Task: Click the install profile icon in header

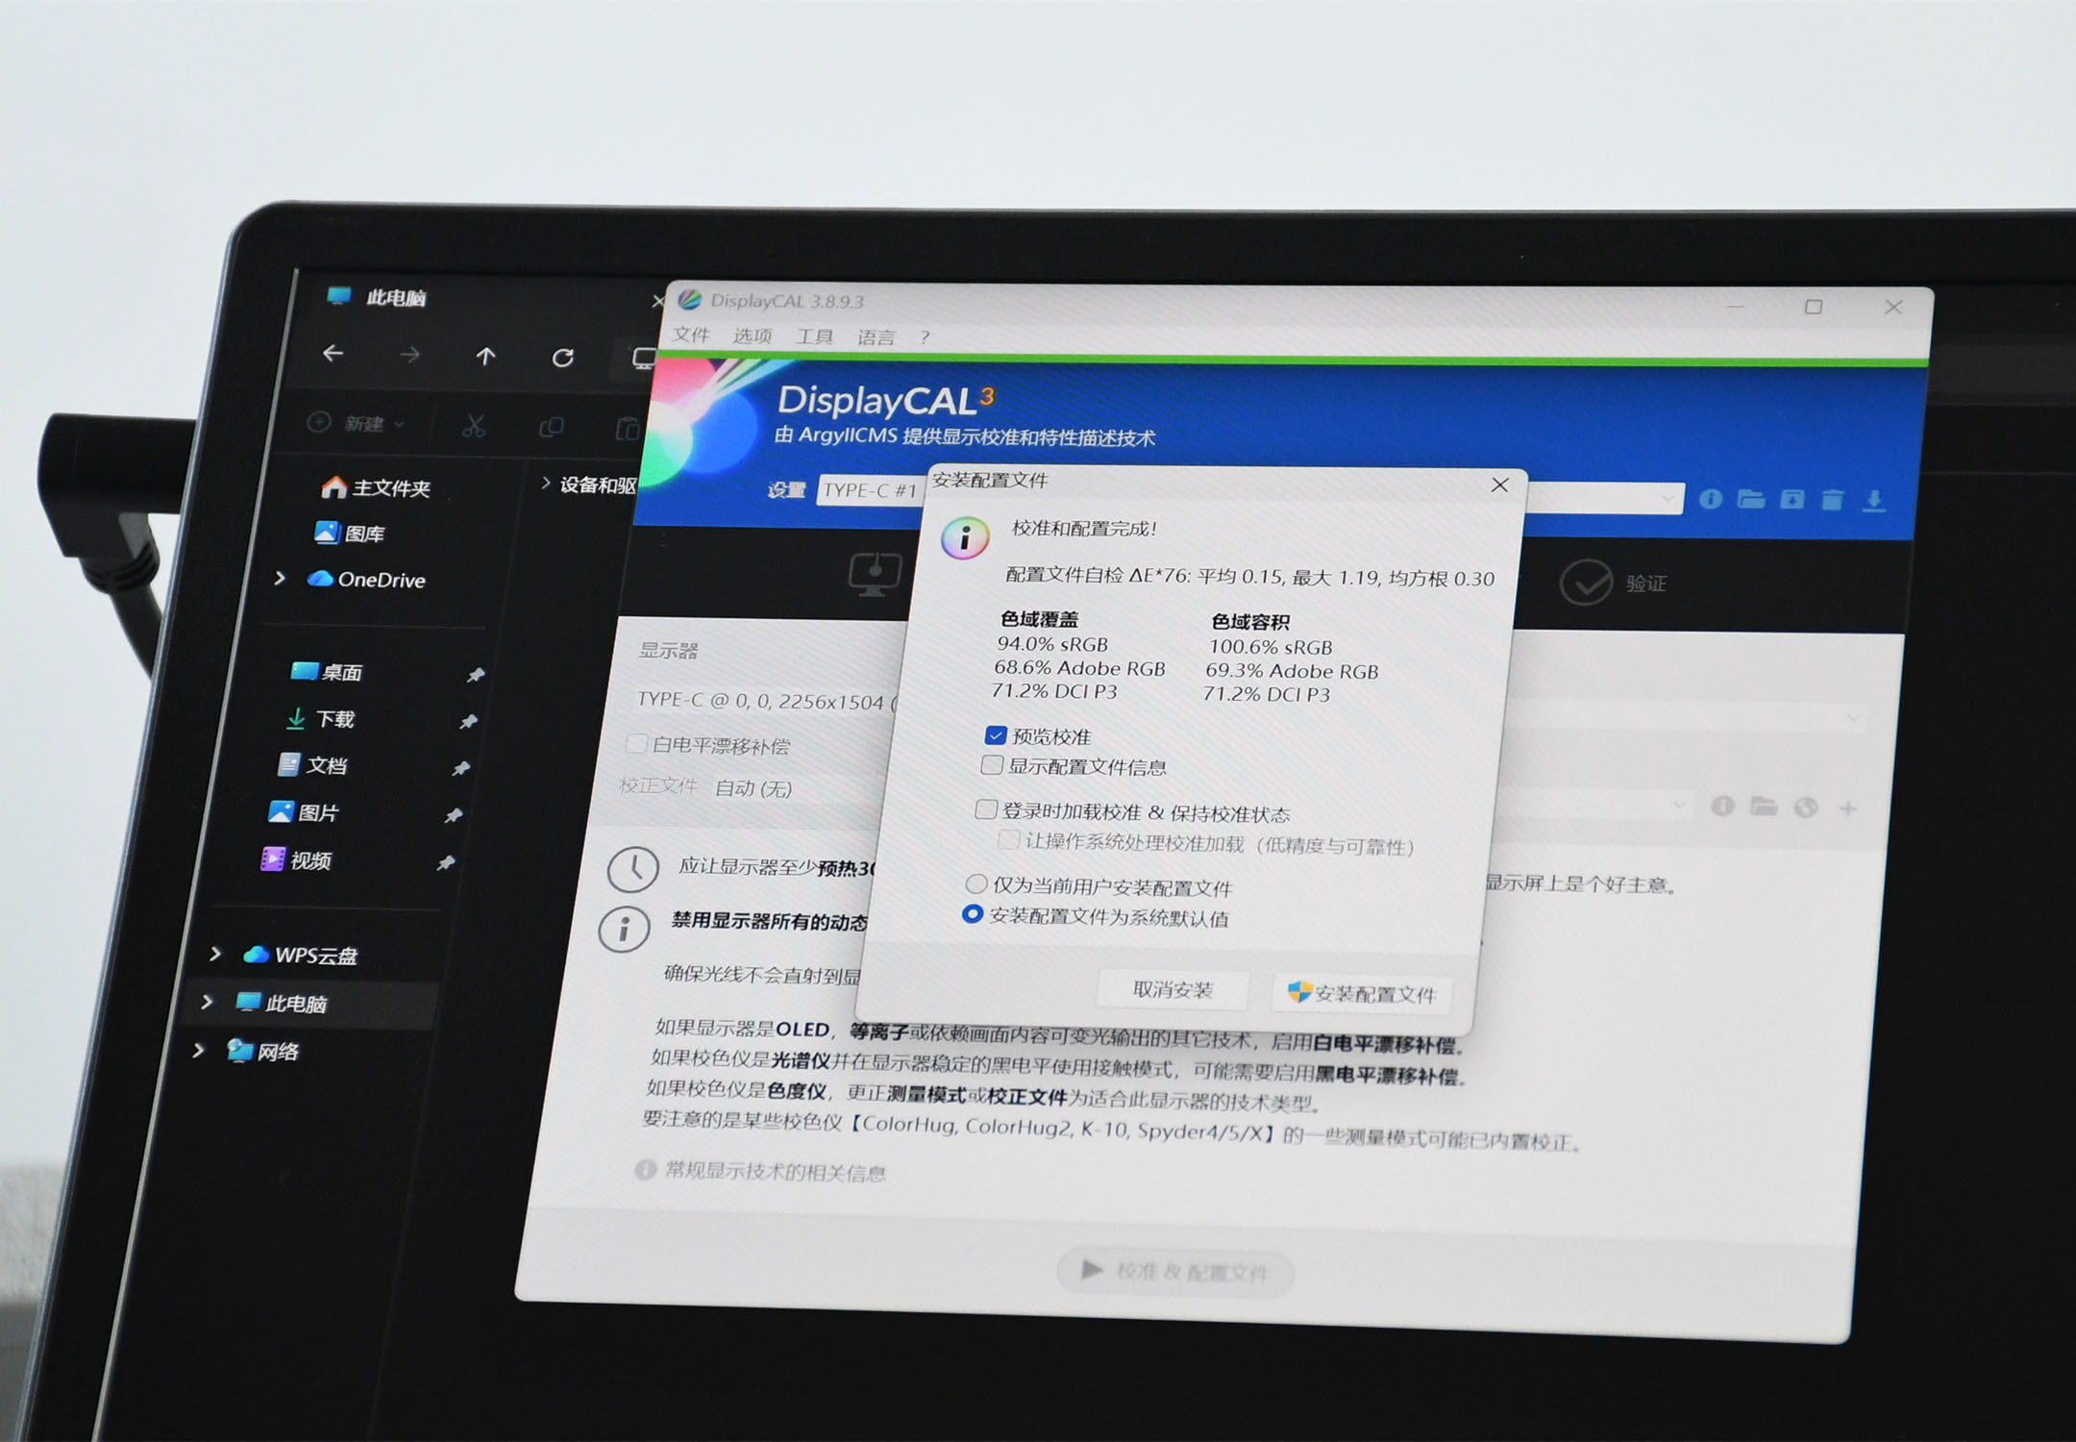Action: (1792, 500)
